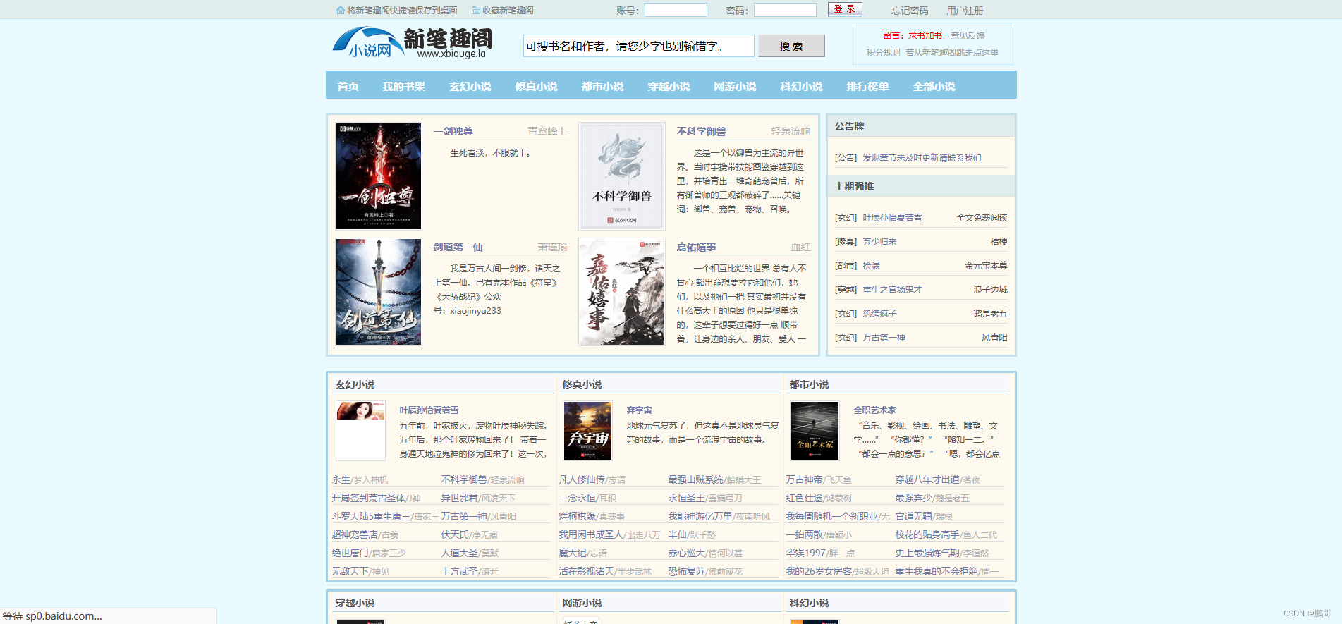Open 弃少归来 in 上期强推 list
Viewport: 1342px width, 624px height.
click(x=879, y=242)
